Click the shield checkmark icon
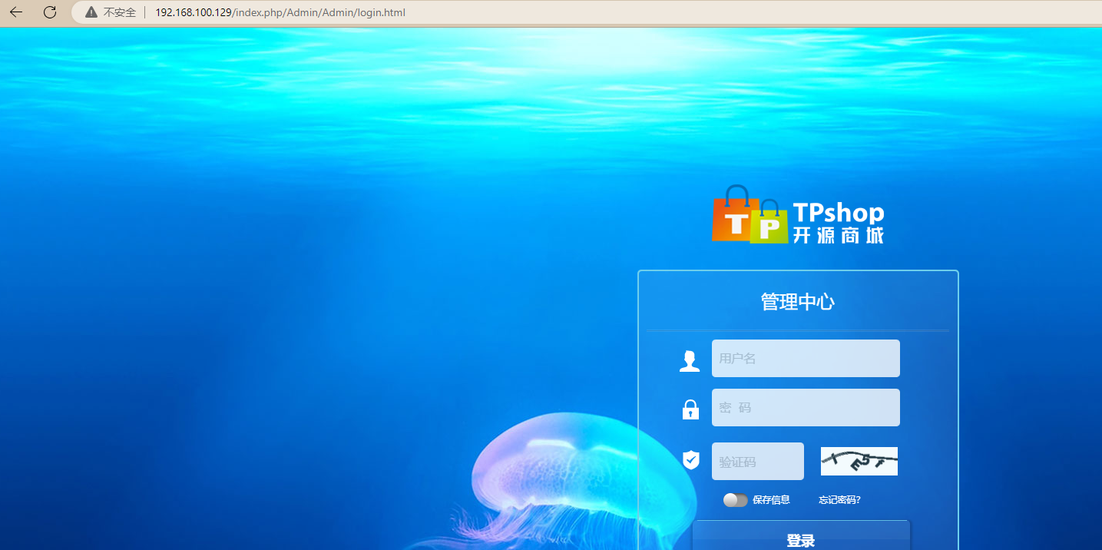The width and height of the screenshot is (1102, 550). pos(691,460)
